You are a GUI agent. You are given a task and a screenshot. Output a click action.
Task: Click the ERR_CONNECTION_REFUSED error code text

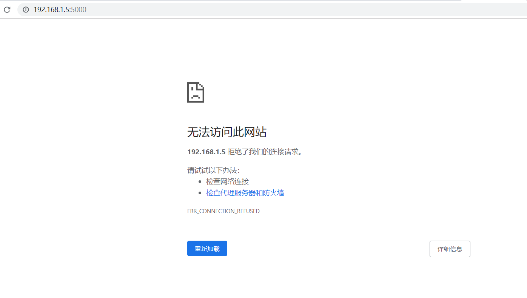223,211
